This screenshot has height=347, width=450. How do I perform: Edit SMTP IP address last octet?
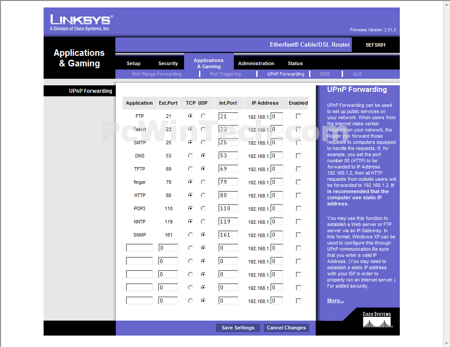[277, 142]
